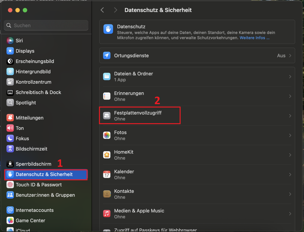Image resolution: width=304 pixels, height=232 pixels.
Task: Click the Suchen search field
Action: (46, 25)
